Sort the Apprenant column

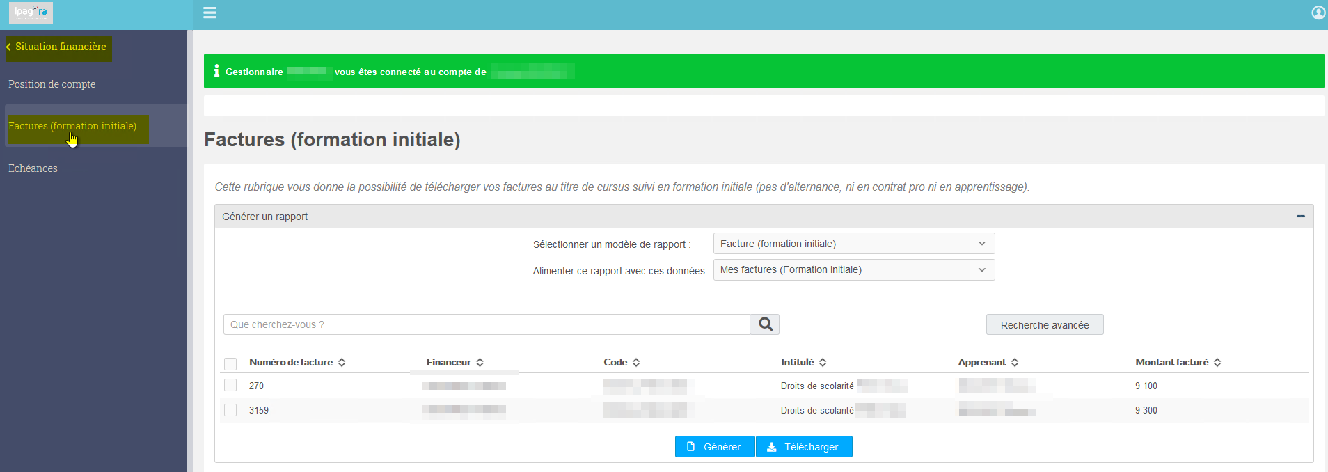click(1015, 363)
